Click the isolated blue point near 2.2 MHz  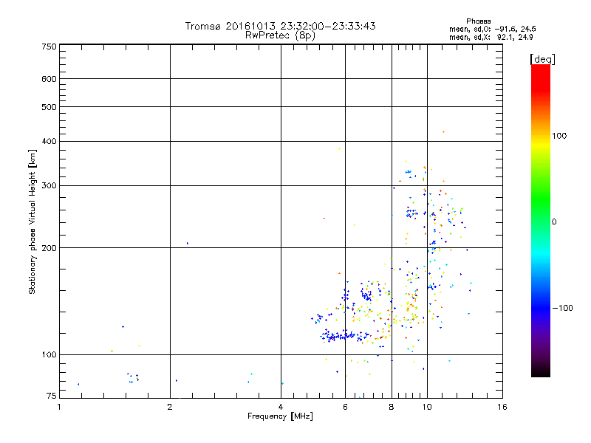click(188, 244)
